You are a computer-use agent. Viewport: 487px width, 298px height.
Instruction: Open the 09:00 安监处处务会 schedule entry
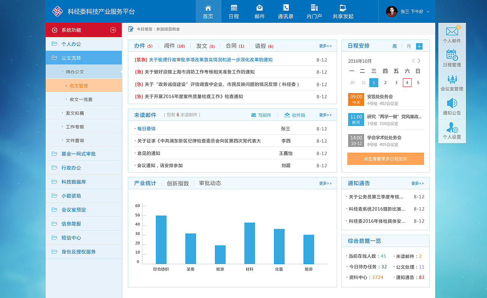[x=385, y=100]
